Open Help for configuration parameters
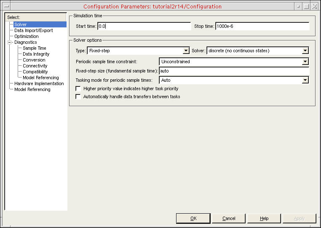 pos(264,218)
